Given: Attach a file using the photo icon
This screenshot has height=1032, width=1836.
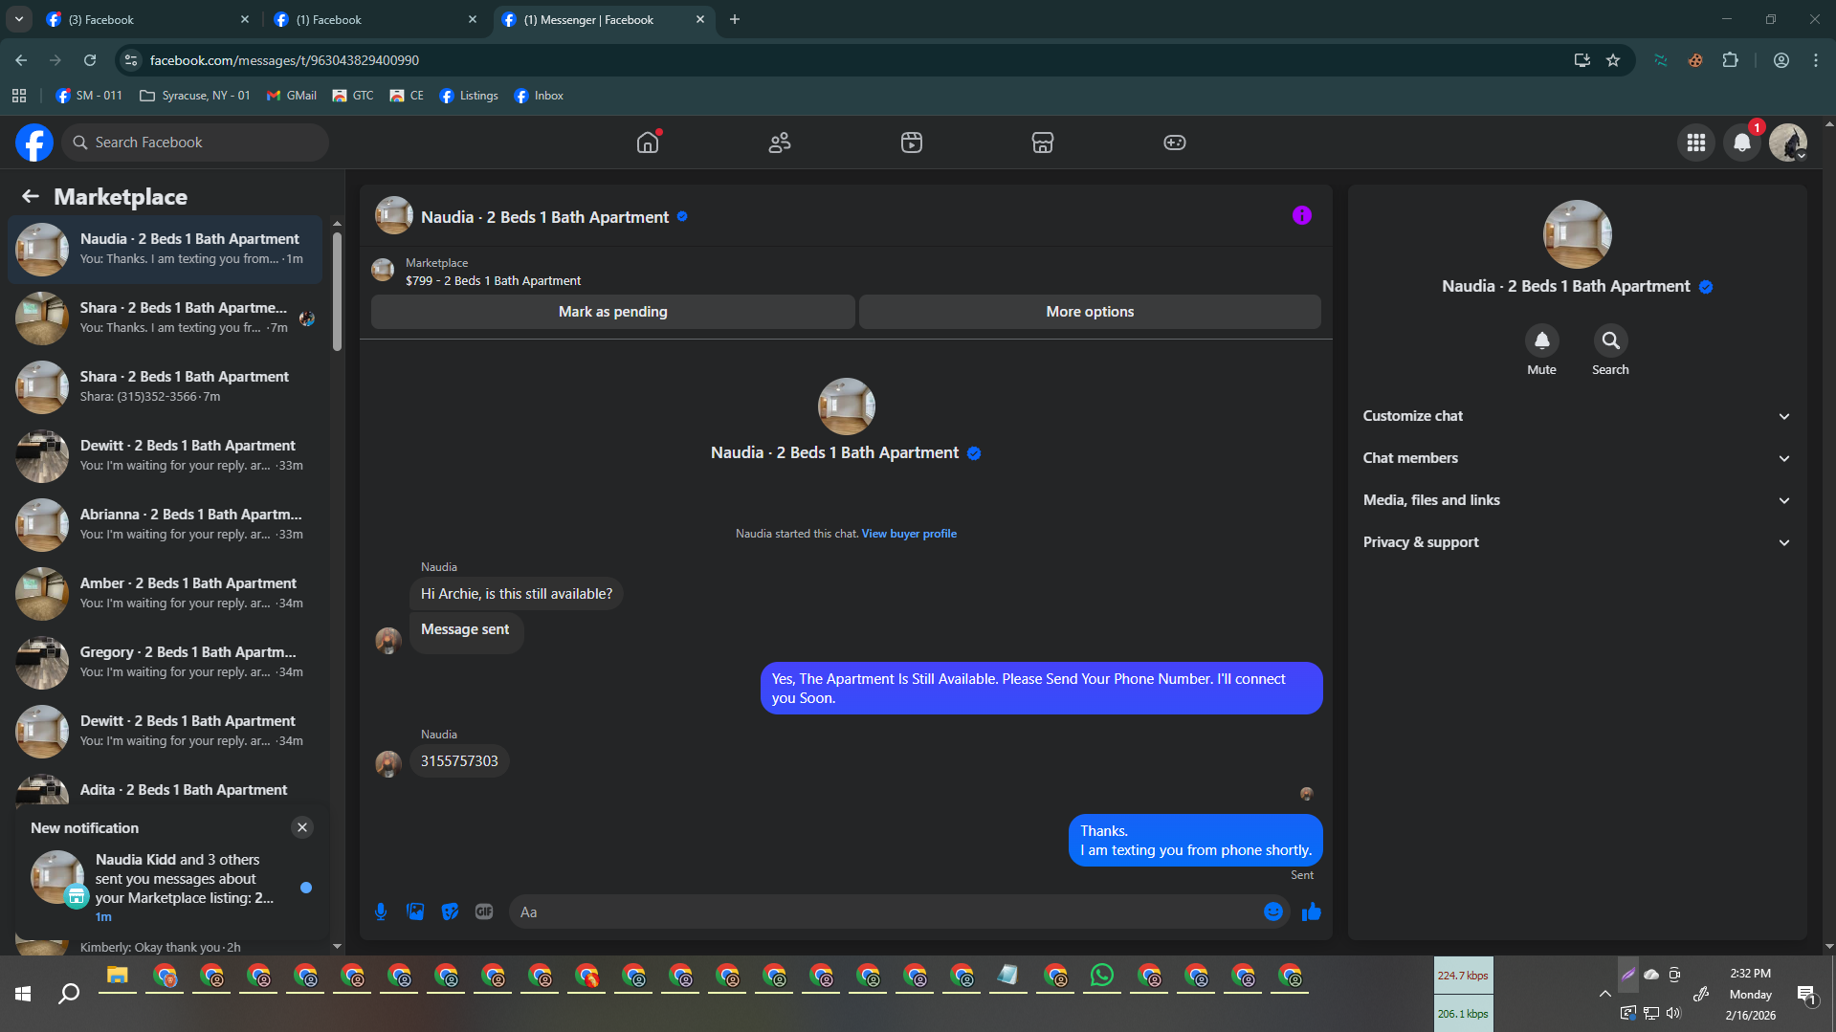Looking at the screenshot, I should pyautogui.click(x=415, y=911).
